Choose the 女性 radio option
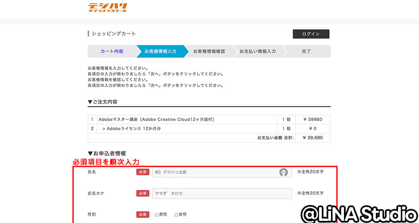 [x=176, y=215]
